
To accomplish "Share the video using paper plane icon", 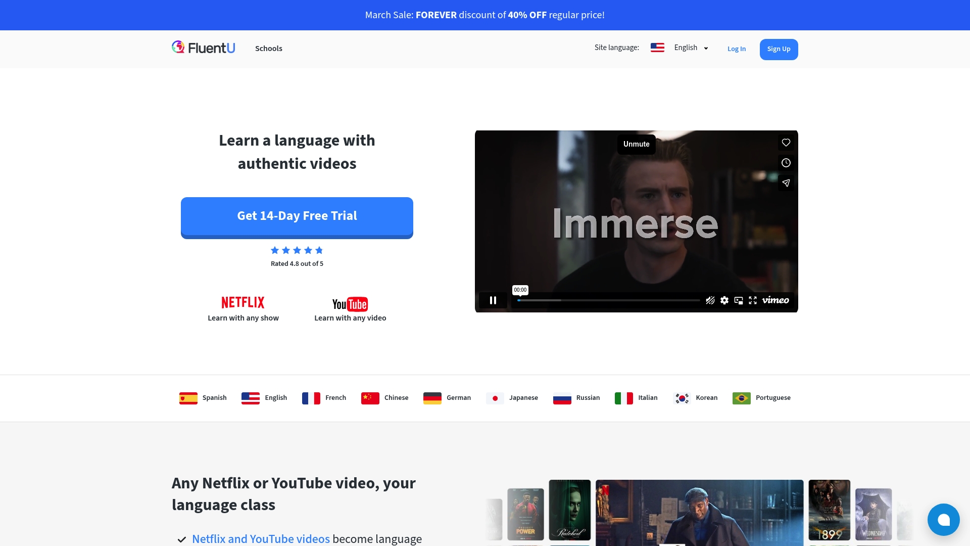I will [786, 183].
